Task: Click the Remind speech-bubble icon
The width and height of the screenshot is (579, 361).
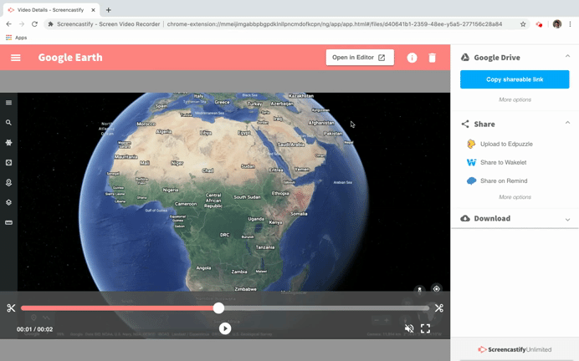Action: 472,180
